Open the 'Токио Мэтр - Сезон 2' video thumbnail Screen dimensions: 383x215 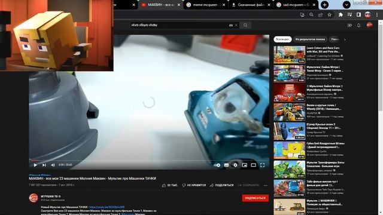pyautogui.click(x=290, y=73)
